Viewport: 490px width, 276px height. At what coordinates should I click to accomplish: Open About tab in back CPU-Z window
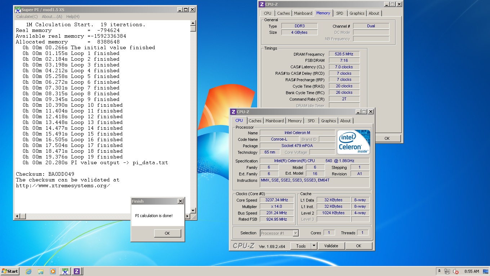[x=374, y=13]
